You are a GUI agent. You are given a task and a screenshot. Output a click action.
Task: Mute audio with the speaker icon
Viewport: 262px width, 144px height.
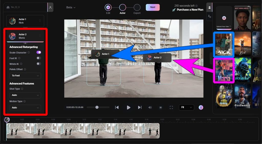click(150, 107)
